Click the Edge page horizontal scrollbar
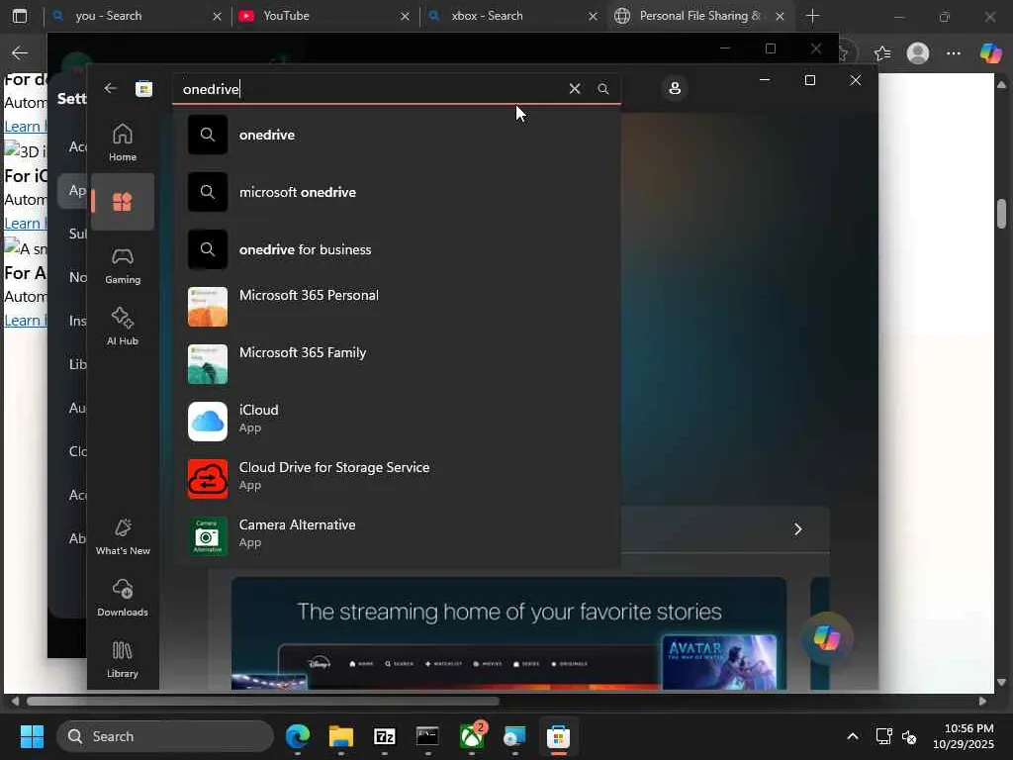 (262, 702)
